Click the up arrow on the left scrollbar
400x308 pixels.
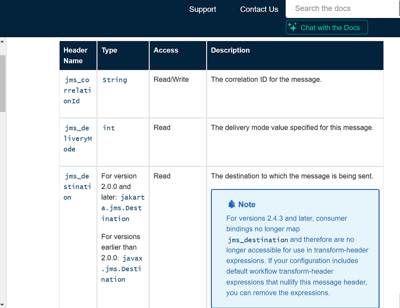point(2,41)
